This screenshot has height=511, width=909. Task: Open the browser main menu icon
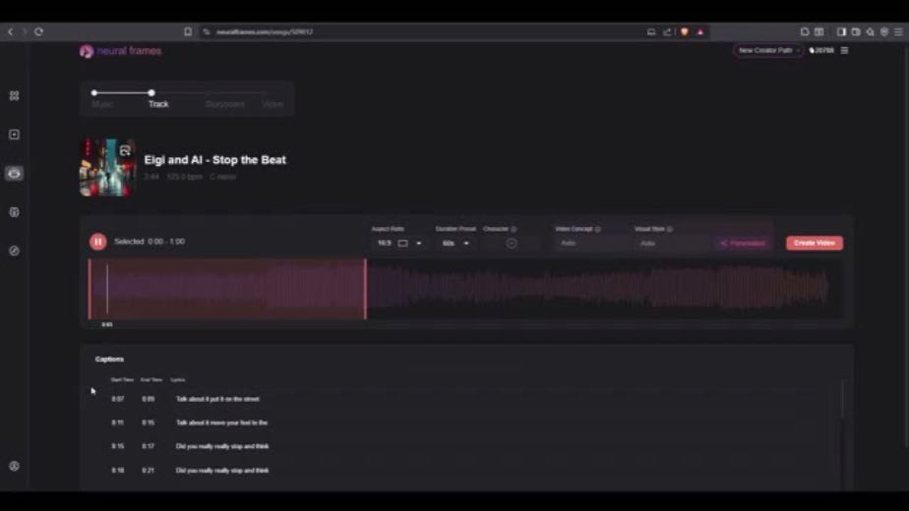[898, 31]
